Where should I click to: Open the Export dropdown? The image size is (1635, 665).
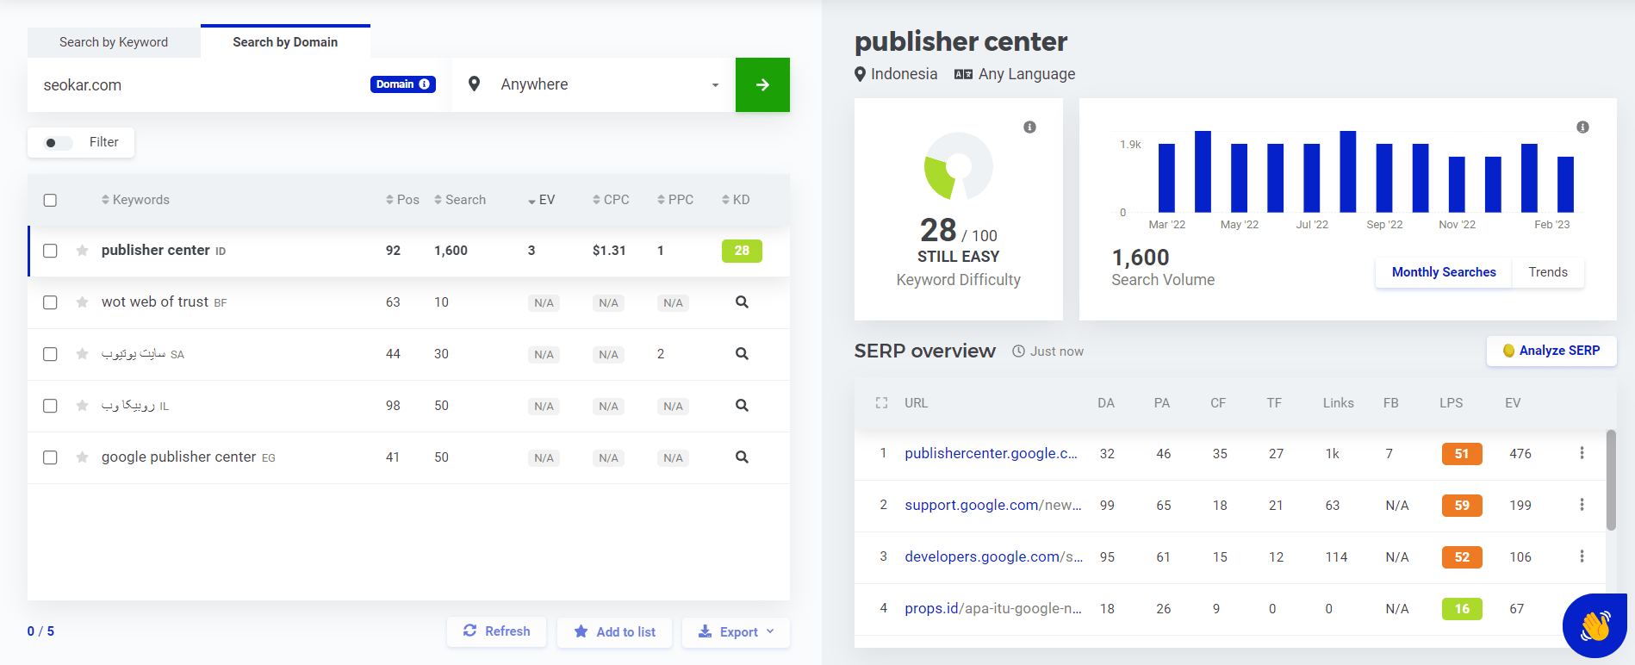click(736, 631)
